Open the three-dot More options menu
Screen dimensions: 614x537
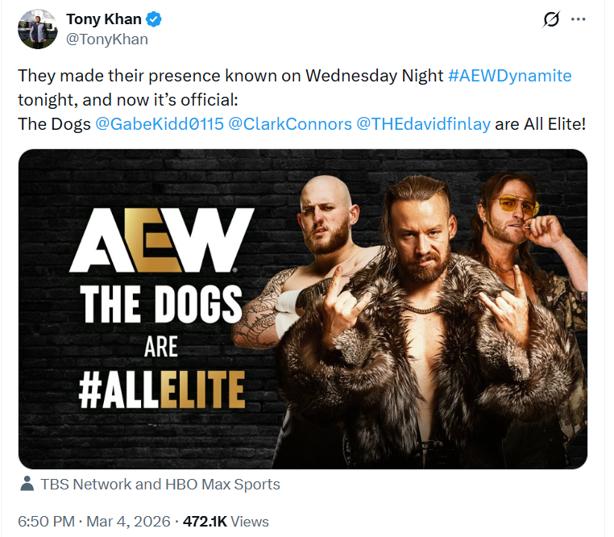coord(578,20)
